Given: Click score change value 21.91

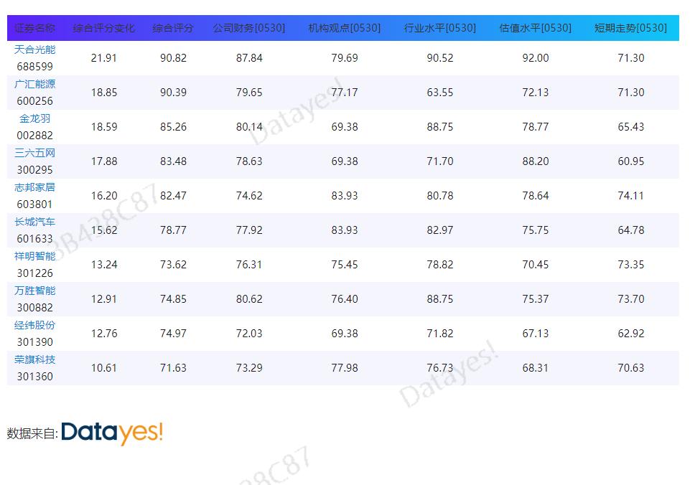Looking at the screenshot, I should click(x=104, y=58).
